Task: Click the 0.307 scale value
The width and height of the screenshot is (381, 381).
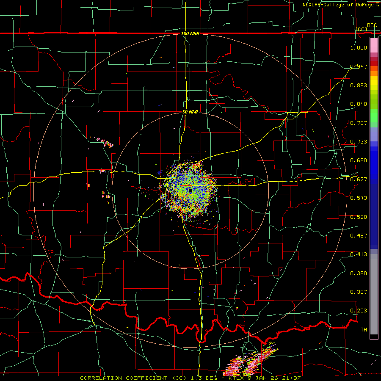Action: click(359, 292)
